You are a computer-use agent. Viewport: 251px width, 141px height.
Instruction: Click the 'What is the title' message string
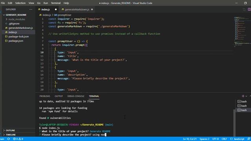point(98,60)
